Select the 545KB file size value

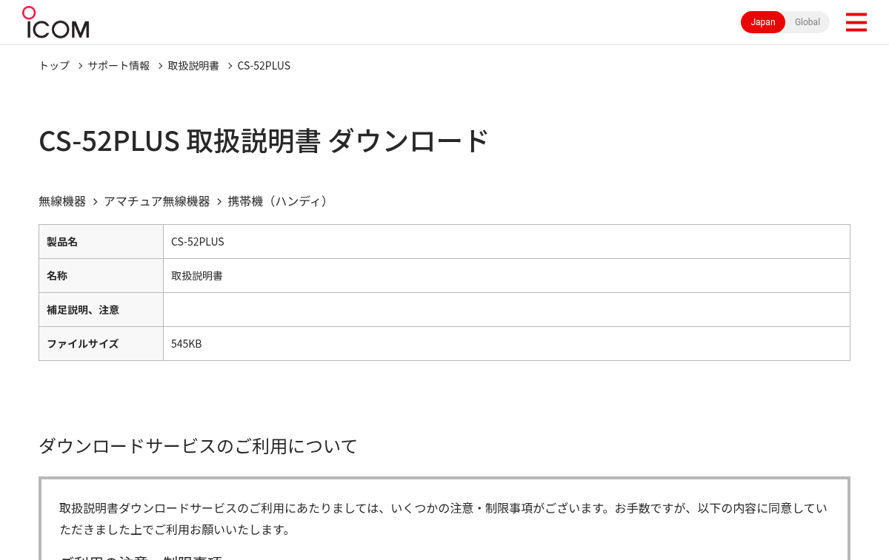(x=507, y=344)
